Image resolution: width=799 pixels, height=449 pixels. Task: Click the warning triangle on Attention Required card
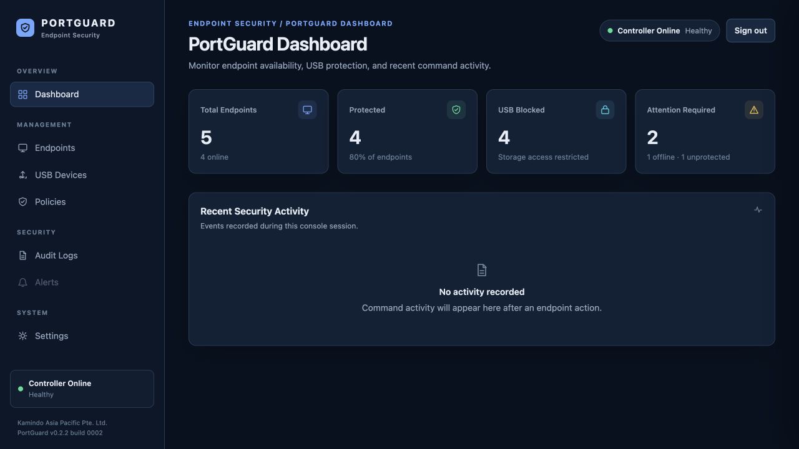pos(754,110)
